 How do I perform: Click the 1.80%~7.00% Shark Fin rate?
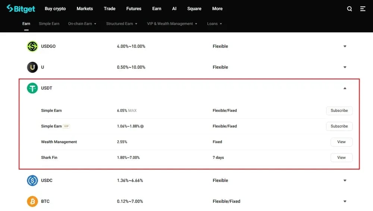click(x=128, y=157)
